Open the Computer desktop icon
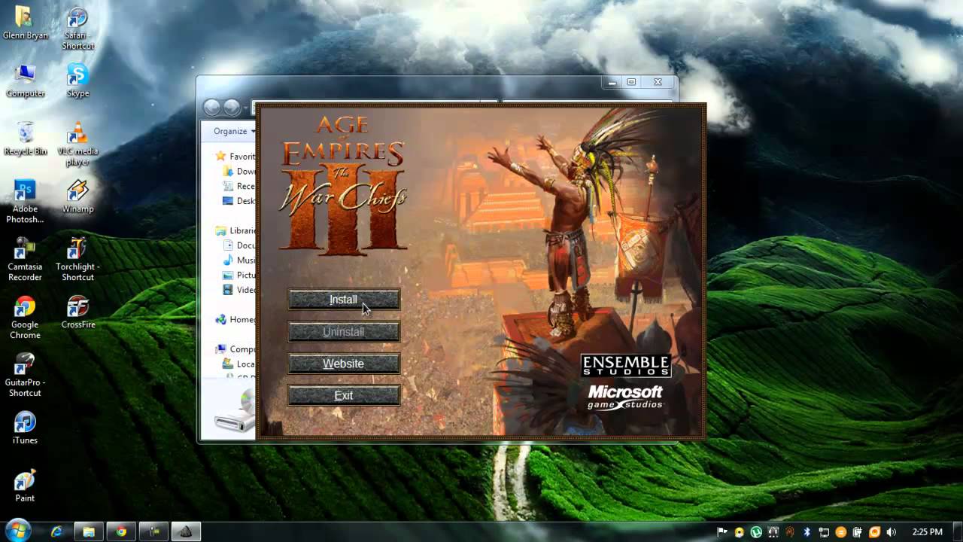Viewport: 963px width, 542px height. [x=25, y=81]
